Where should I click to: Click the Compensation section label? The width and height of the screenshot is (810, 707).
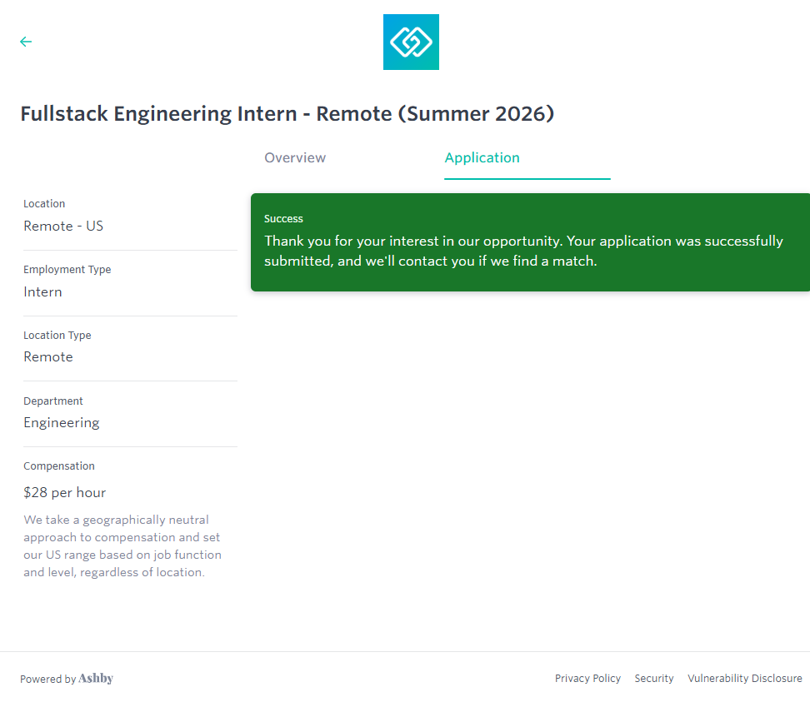(x=59, y=466)
